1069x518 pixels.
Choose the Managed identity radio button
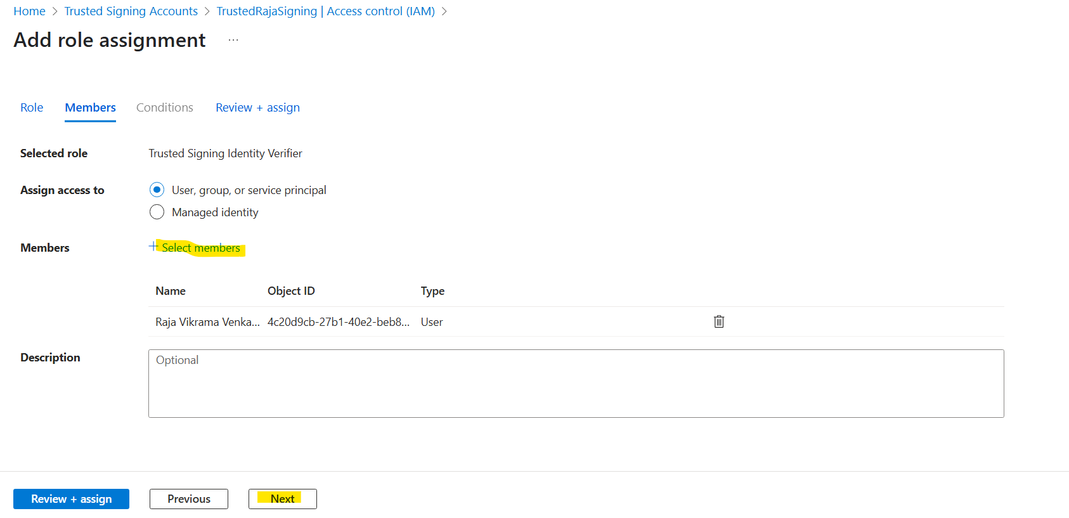(x=157, y=212)
